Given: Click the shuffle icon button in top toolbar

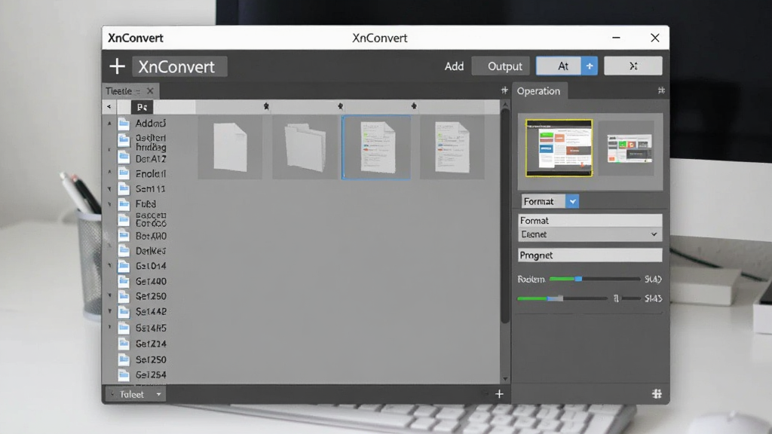Looking at the screenshot, I should click(633, 66).
